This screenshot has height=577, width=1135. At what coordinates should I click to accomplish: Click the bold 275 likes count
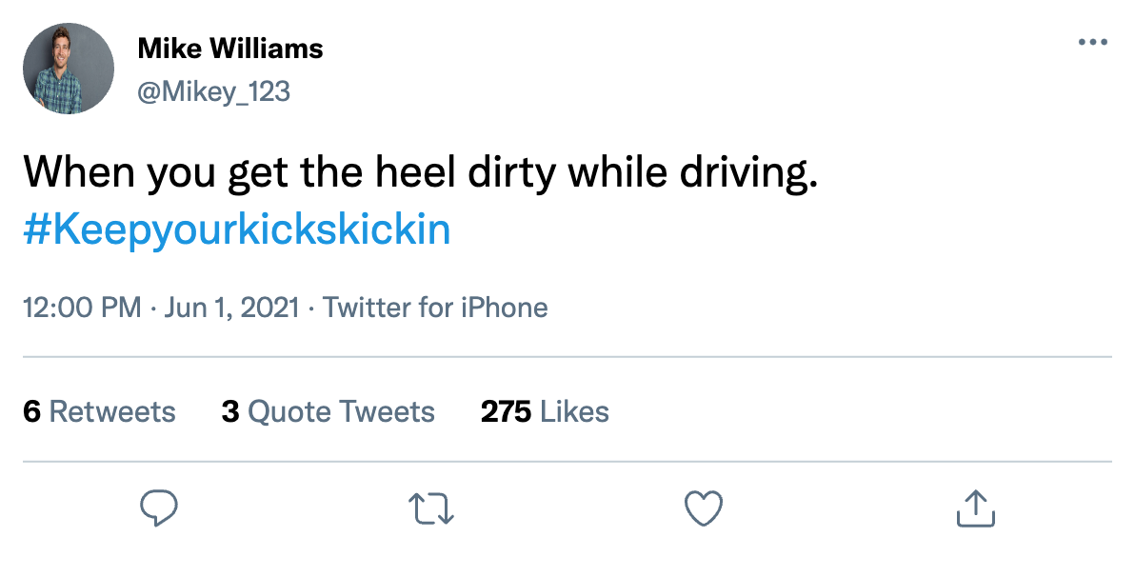506,411
